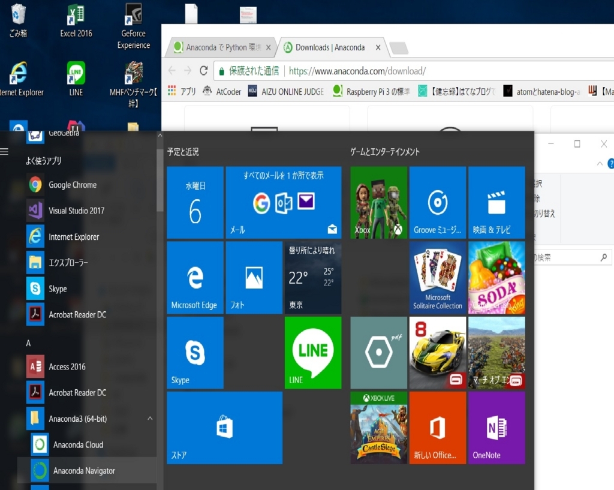Open Microsoft Solitaire Collection tile
Image resolution: width=614 pixels, height=490 pixels.
click(438, 277)
